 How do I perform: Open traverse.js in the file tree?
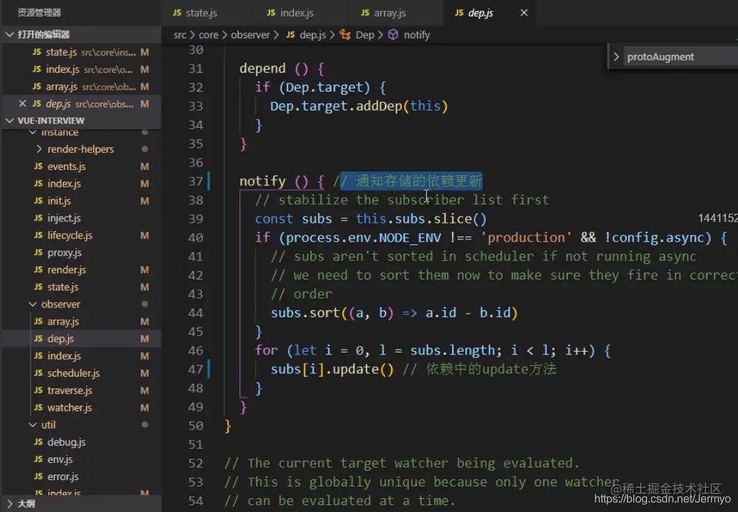81,390
